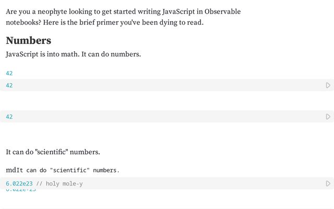Screen dimensions: 334x209
Task: Select the 42 output above first cell
Action: pyautogui.click(x=9, y=73)
